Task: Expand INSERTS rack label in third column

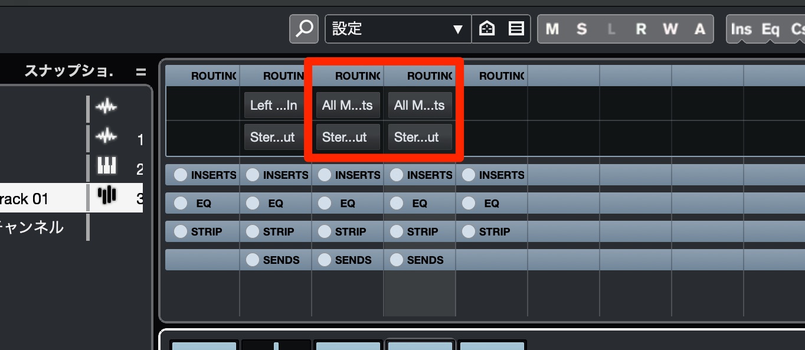Action: click(358, 175)
